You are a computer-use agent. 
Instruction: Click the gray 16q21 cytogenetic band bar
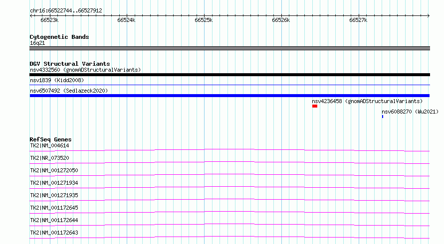(x=229, y=48)
